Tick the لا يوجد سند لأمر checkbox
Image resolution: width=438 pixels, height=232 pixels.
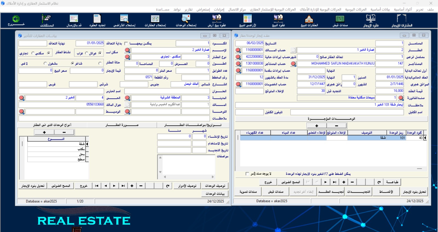[247, 174]
